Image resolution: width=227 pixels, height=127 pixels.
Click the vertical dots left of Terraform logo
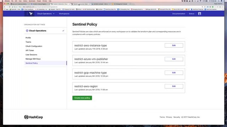[27, 14]
